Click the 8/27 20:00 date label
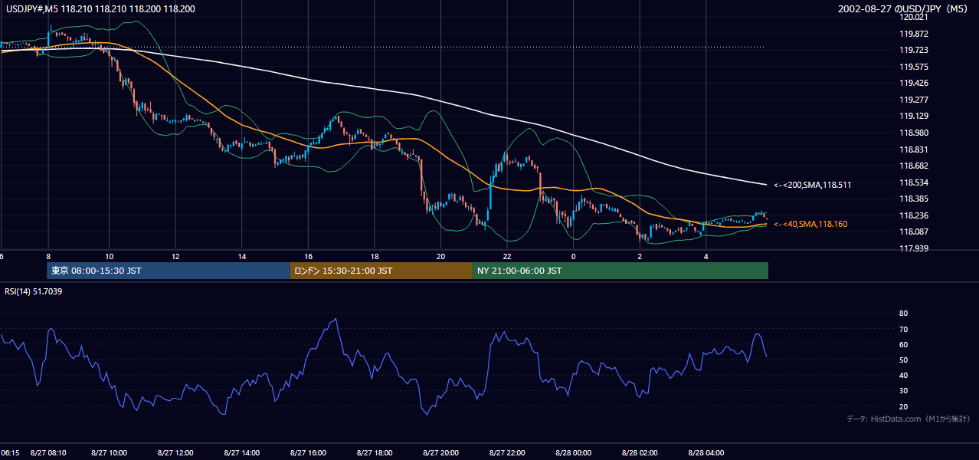 coord(440,452)
